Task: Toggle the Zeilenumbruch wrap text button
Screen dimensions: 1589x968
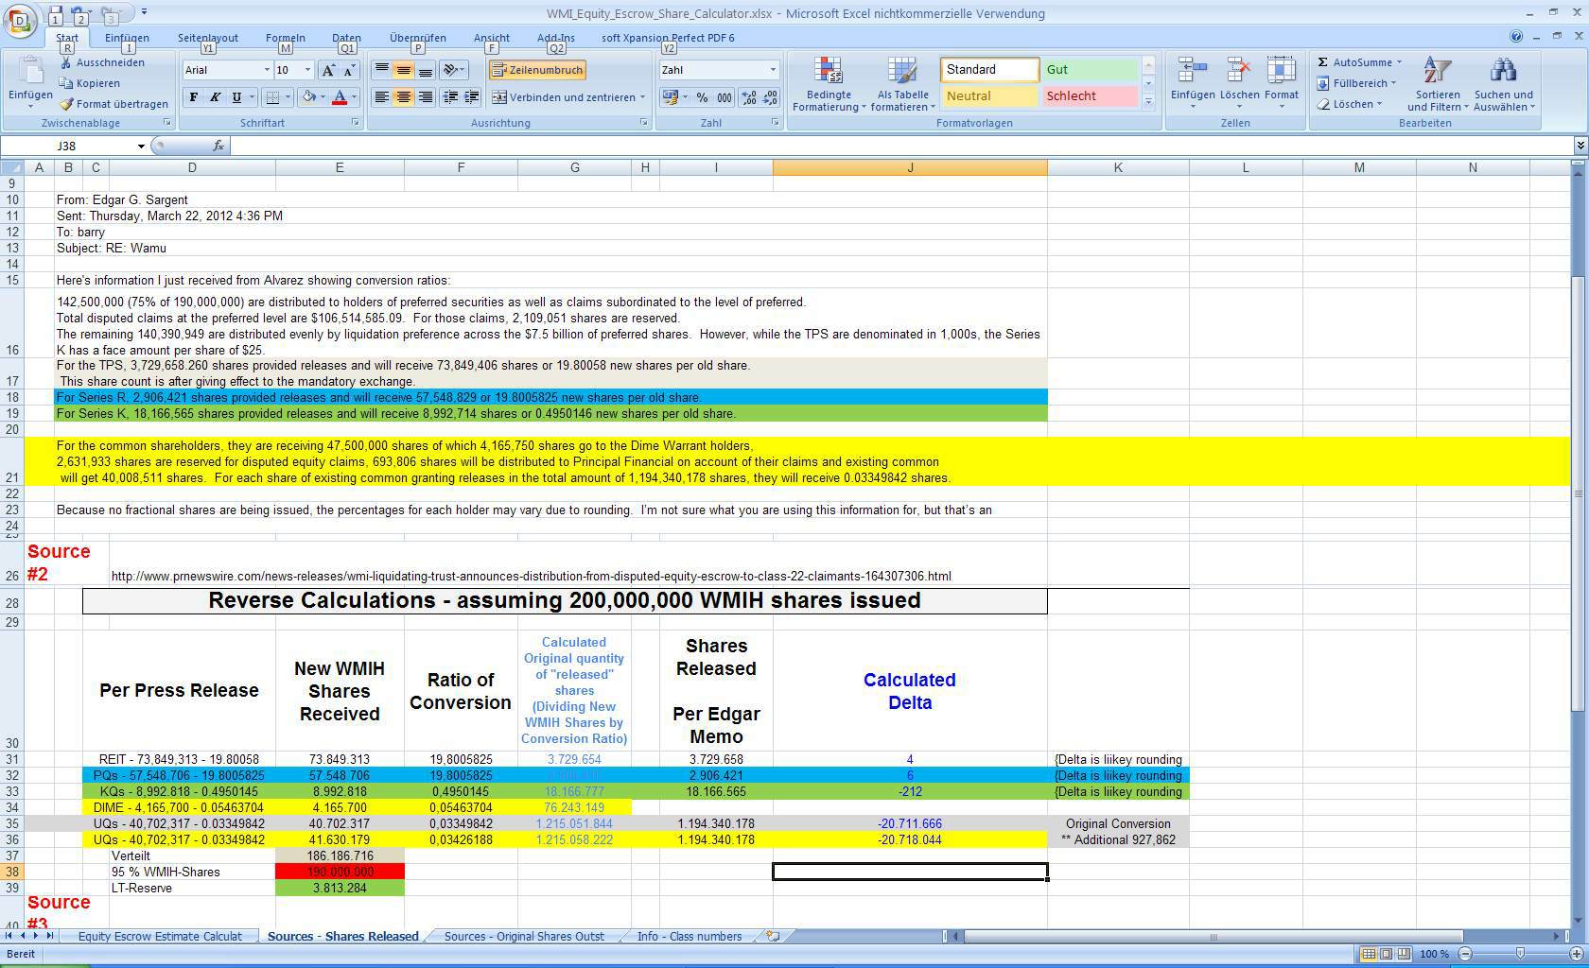Action: coord(537,70)
